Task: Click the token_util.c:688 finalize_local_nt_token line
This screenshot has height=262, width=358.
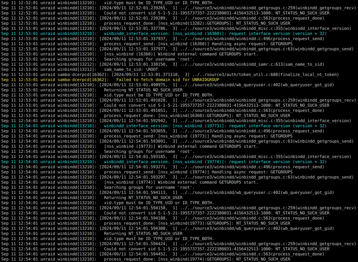Action: pyautogui.click(x=170, y=75)
